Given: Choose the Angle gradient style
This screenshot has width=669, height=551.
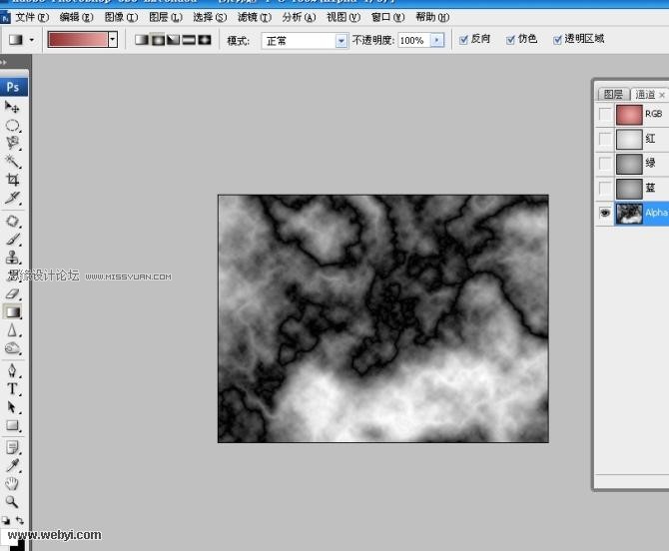Looking at the screenshot, I should (173, 40).
